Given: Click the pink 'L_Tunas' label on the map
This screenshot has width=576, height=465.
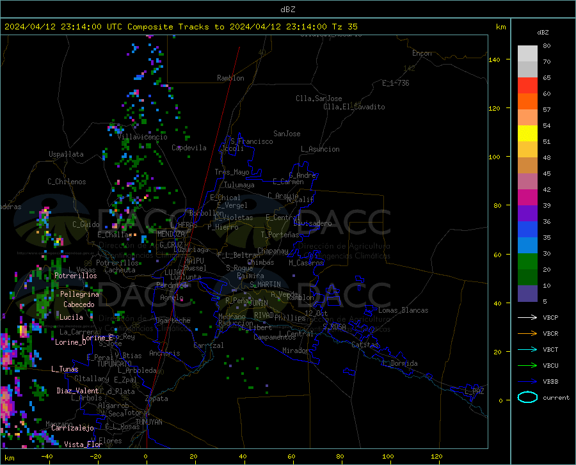Looking at the screenshot, I should pyautogui.click(x=65, y=369).
